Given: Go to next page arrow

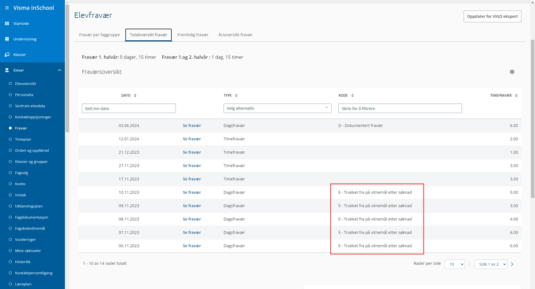Looking at the screenshot, I should point(512,264).
